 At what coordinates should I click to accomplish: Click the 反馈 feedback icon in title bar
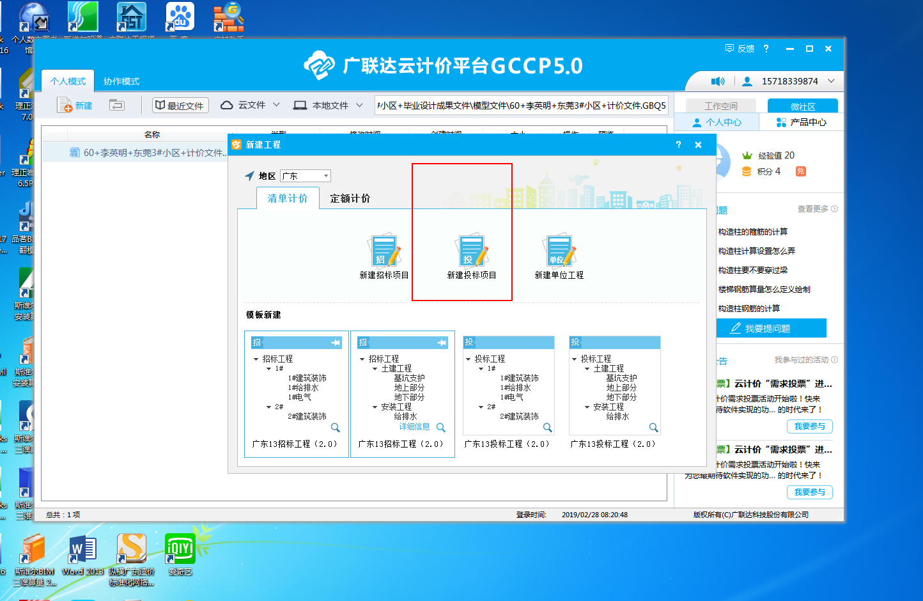[x=729, y=49]
